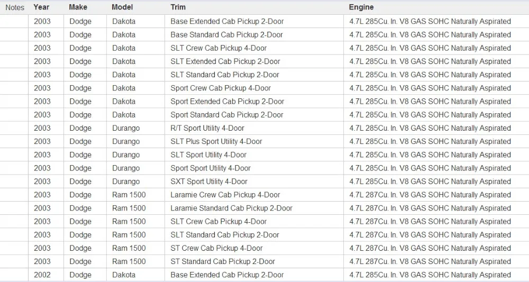Select 'ST Crew Cab Pickup 4-Door' trim cell
This screenshot has width=529, height=282.
pyautogui.click(x=216, y=248)
